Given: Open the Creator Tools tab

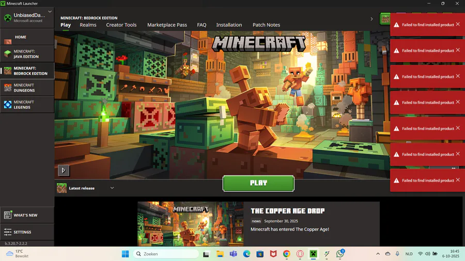Looking at the screenshot, I should click(121, 25).
